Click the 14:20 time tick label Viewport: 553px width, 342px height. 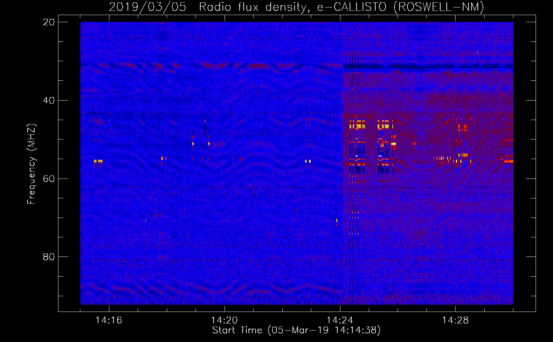click(224, 320)
